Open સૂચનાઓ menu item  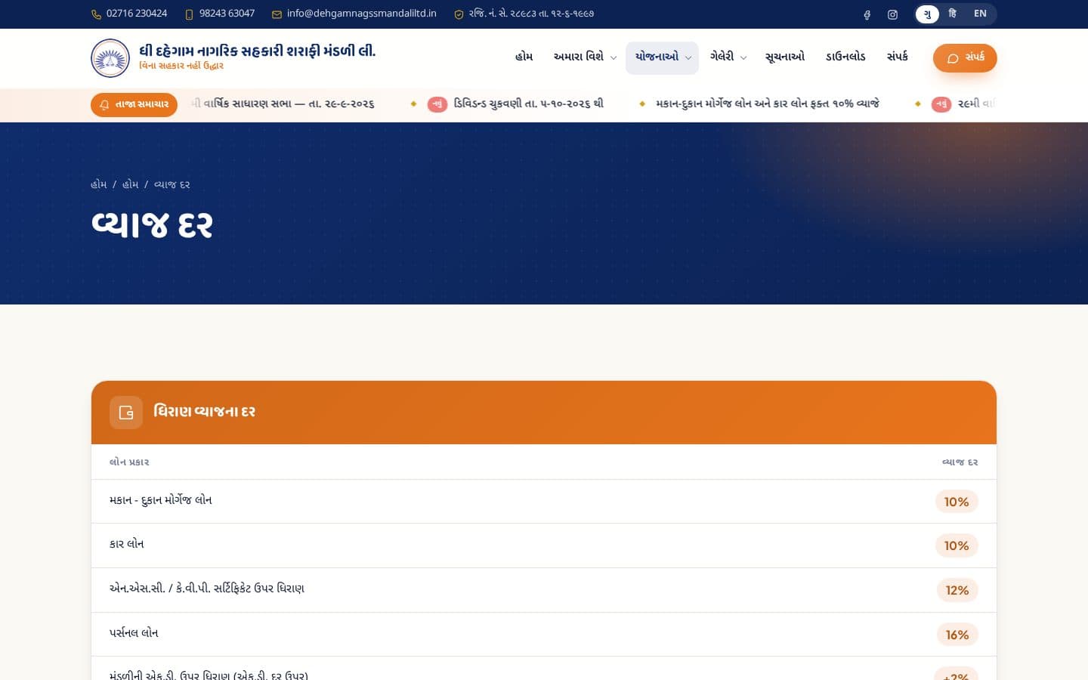pyautogui.click(x=785, y=57)
